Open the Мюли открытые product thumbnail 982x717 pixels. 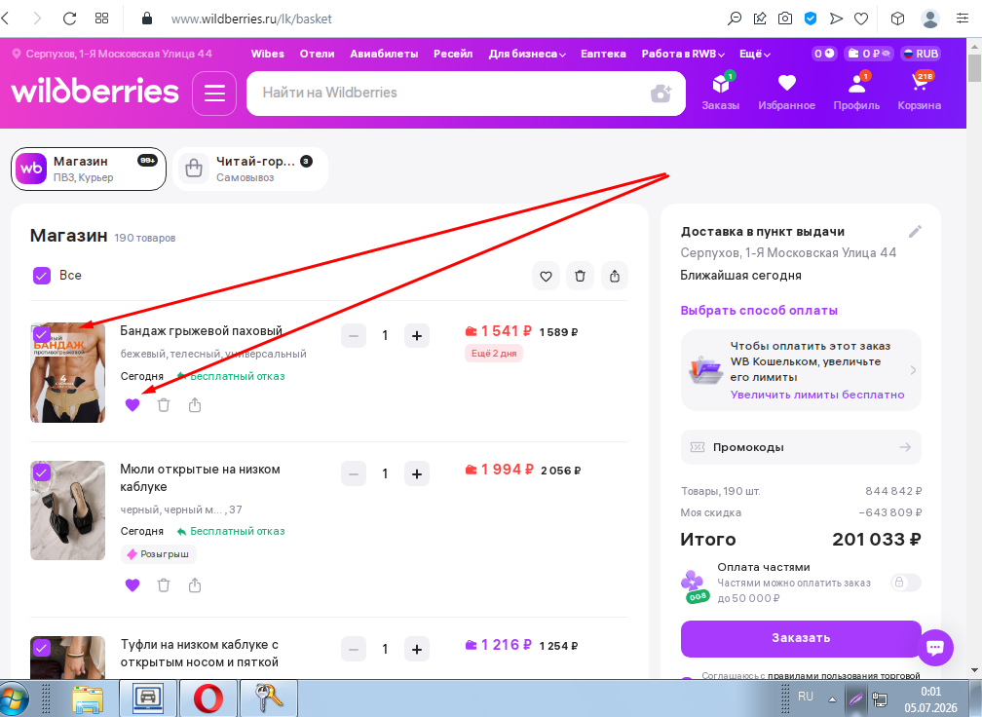pos(67,510)
